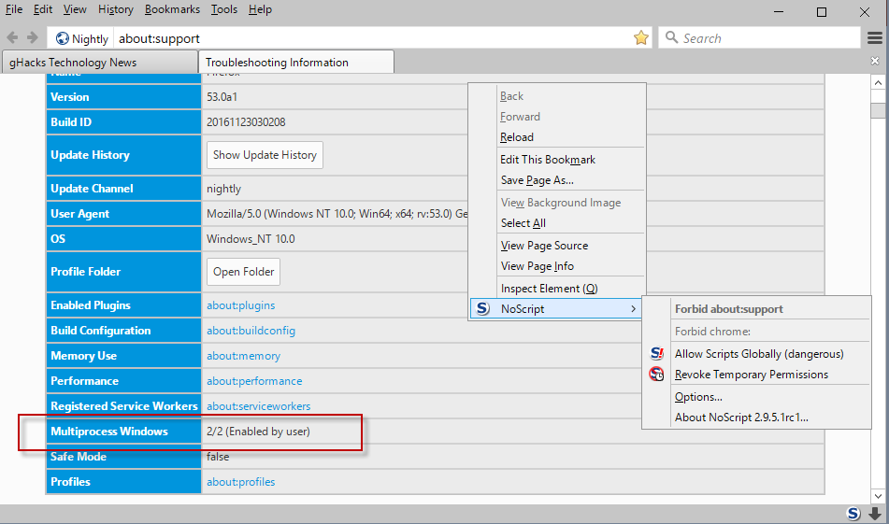The height and width of the screenshot is (524, 889).
Task: Click the Windows_NT 10.0 value
Action: 251,238
